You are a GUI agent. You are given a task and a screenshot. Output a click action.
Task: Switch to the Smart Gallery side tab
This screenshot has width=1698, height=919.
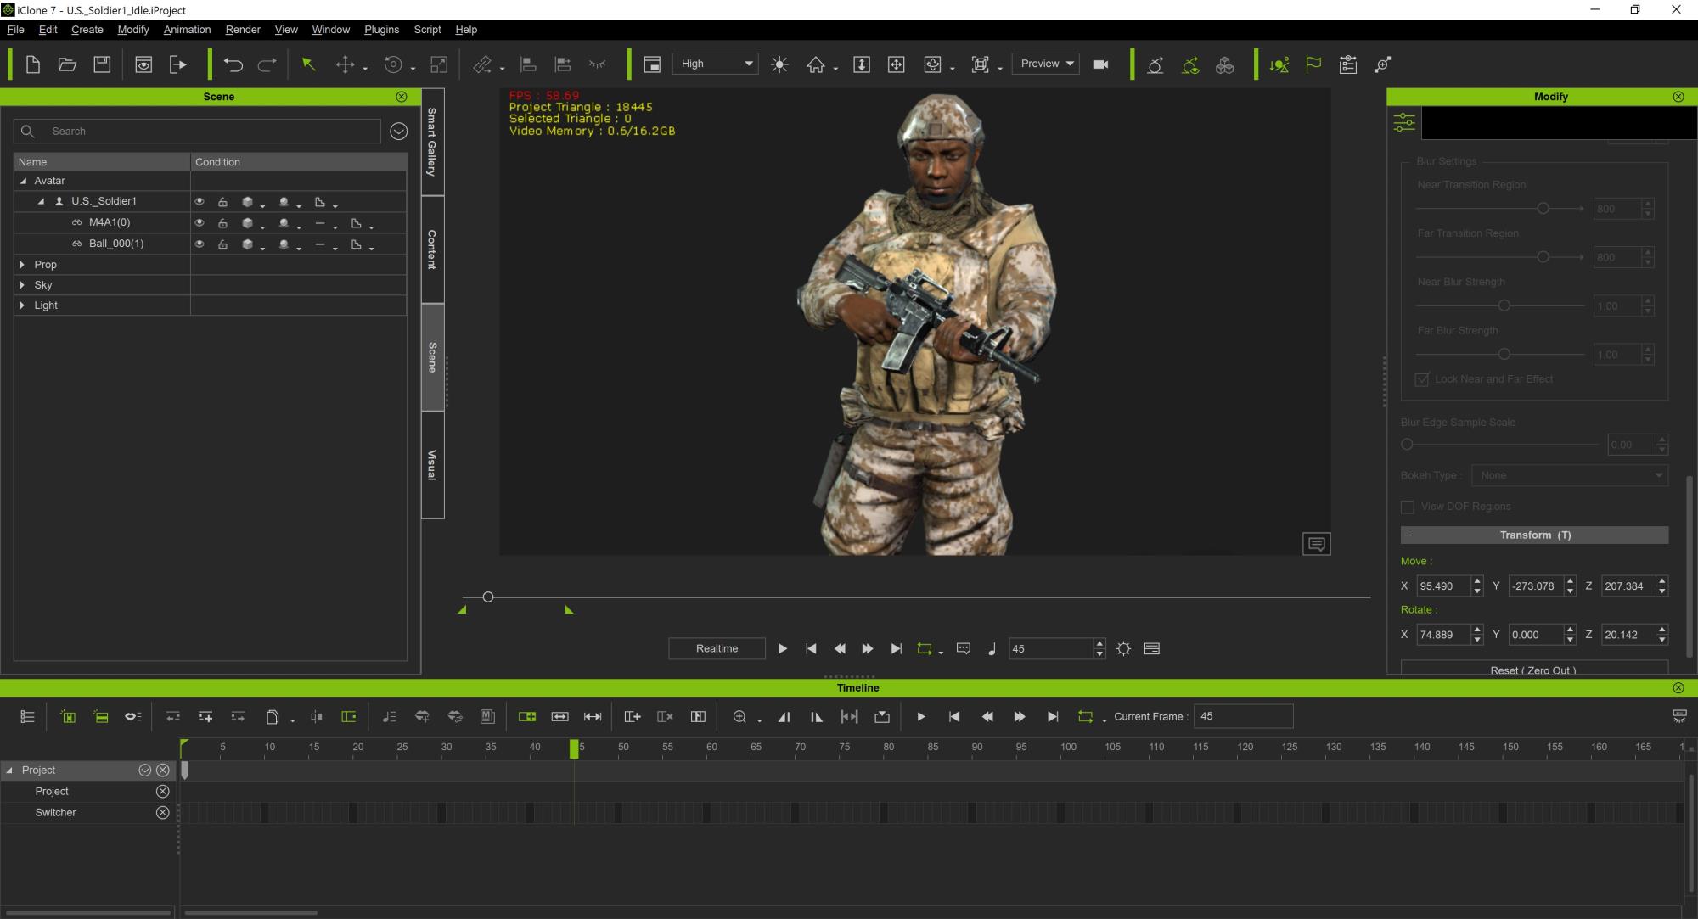click(x=432, y=142)
